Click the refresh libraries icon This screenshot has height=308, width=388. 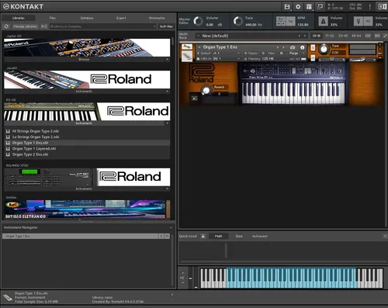6,26
